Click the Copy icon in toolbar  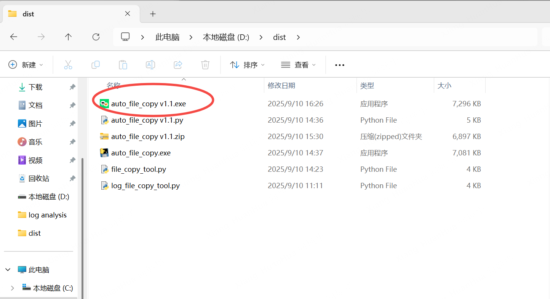(96, 65)
